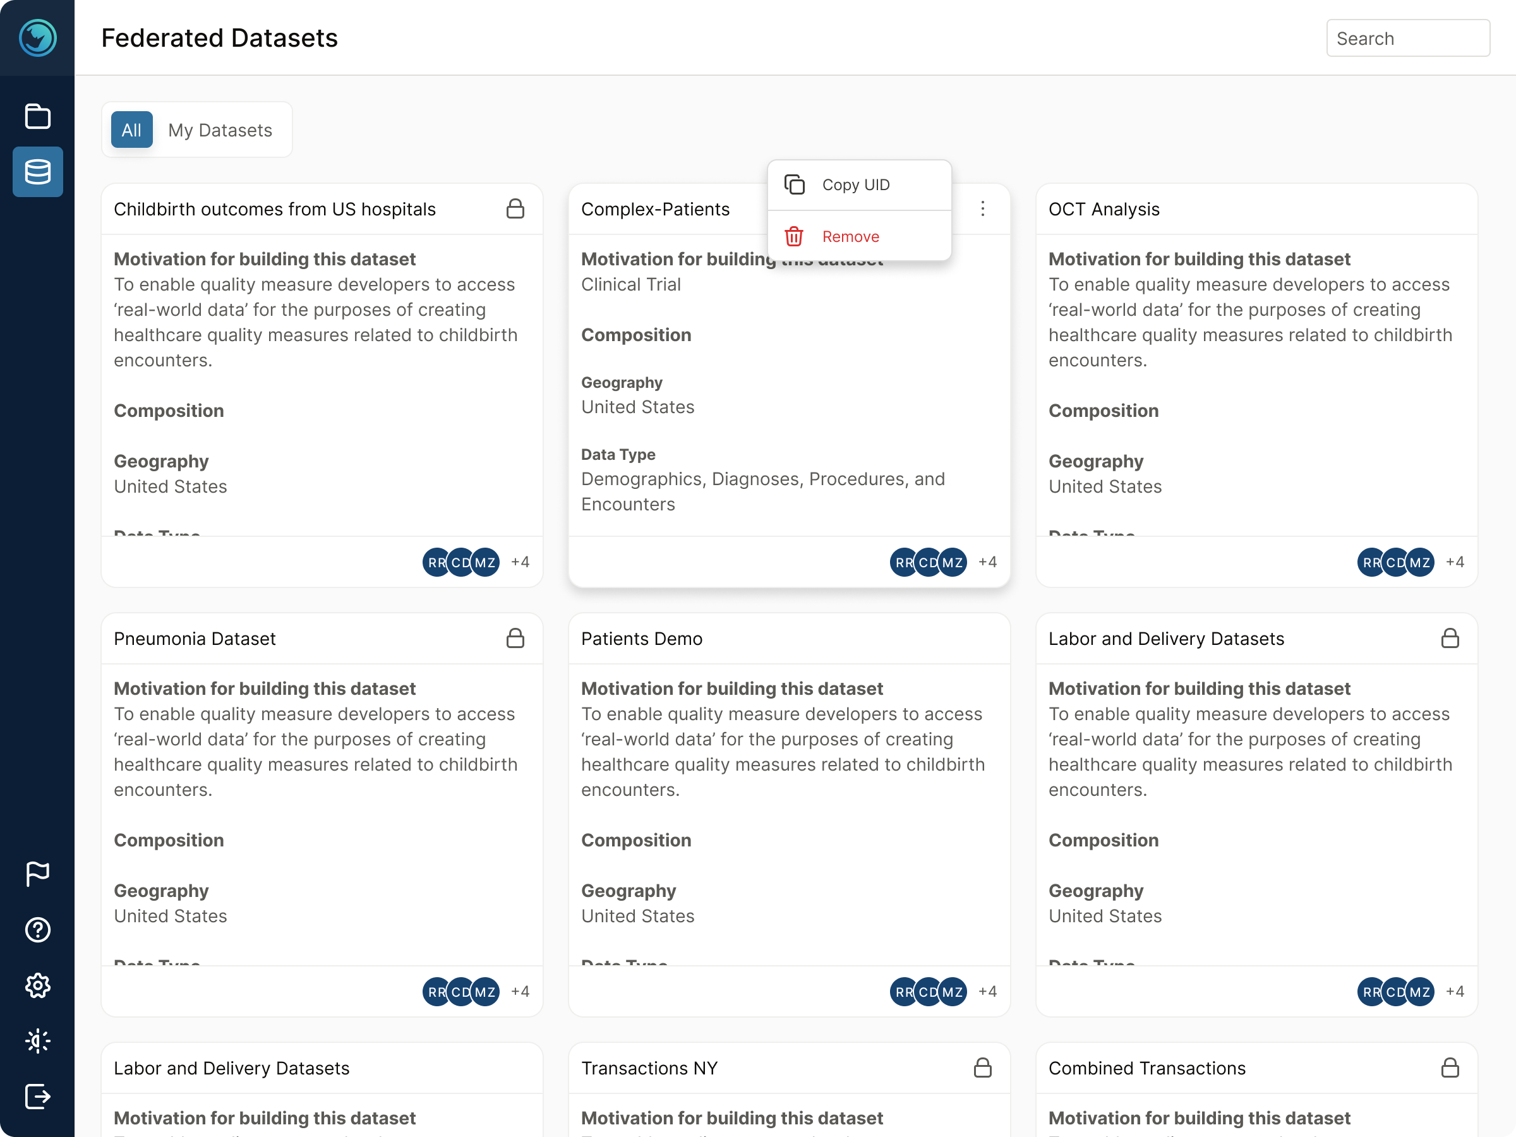Click RR avatar on OCT Analysis card
The image size is (1516, 1137).
tap(1371, 562)
